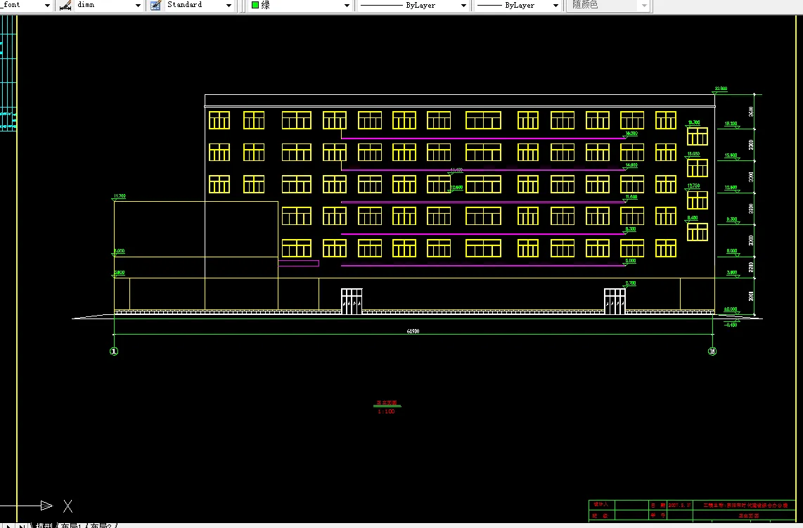The width and height of the screenshot is (803, 528).
Task: Switch to the 布局2 layout tab
Action: [x=101, y=525]
